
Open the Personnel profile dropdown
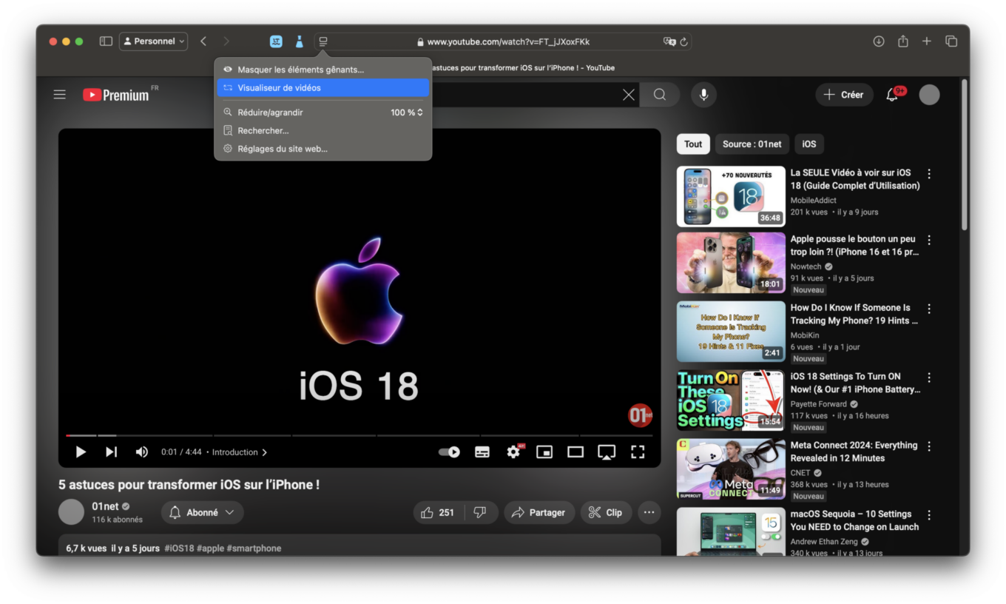pos(154,41)
